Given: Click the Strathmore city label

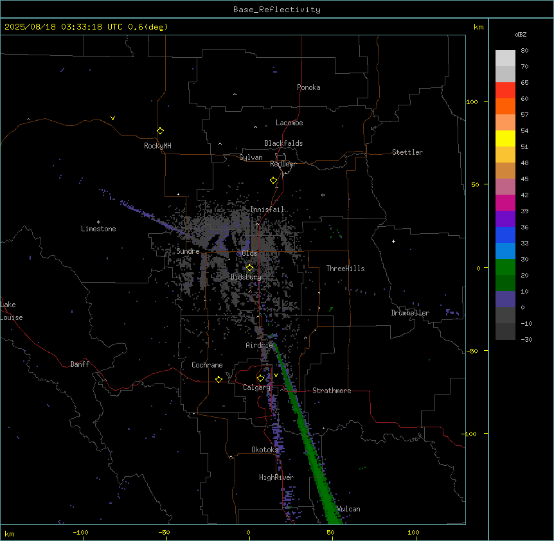Looking at the screenshot, I should pos(332,391).
